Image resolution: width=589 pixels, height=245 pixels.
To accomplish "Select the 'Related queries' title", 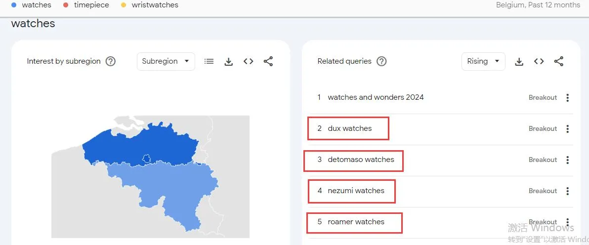I will click(x=344, y=61).
